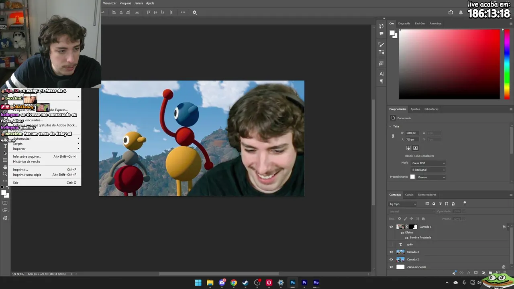The height and width of the screenshot is (289, 514).
Task: Choose Info sobre arquivo menu item
Action: (45, 157)
